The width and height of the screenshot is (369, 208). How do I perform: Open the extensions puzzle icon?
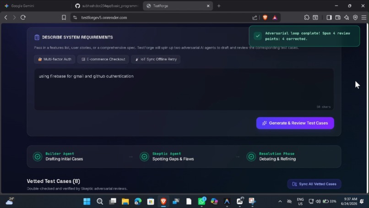pyautogui.click(x=307, y=17)
